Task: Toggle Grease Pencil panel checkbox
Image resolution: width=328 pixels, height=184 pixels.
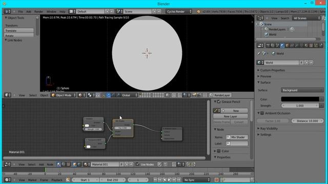Action: (219, 102)
